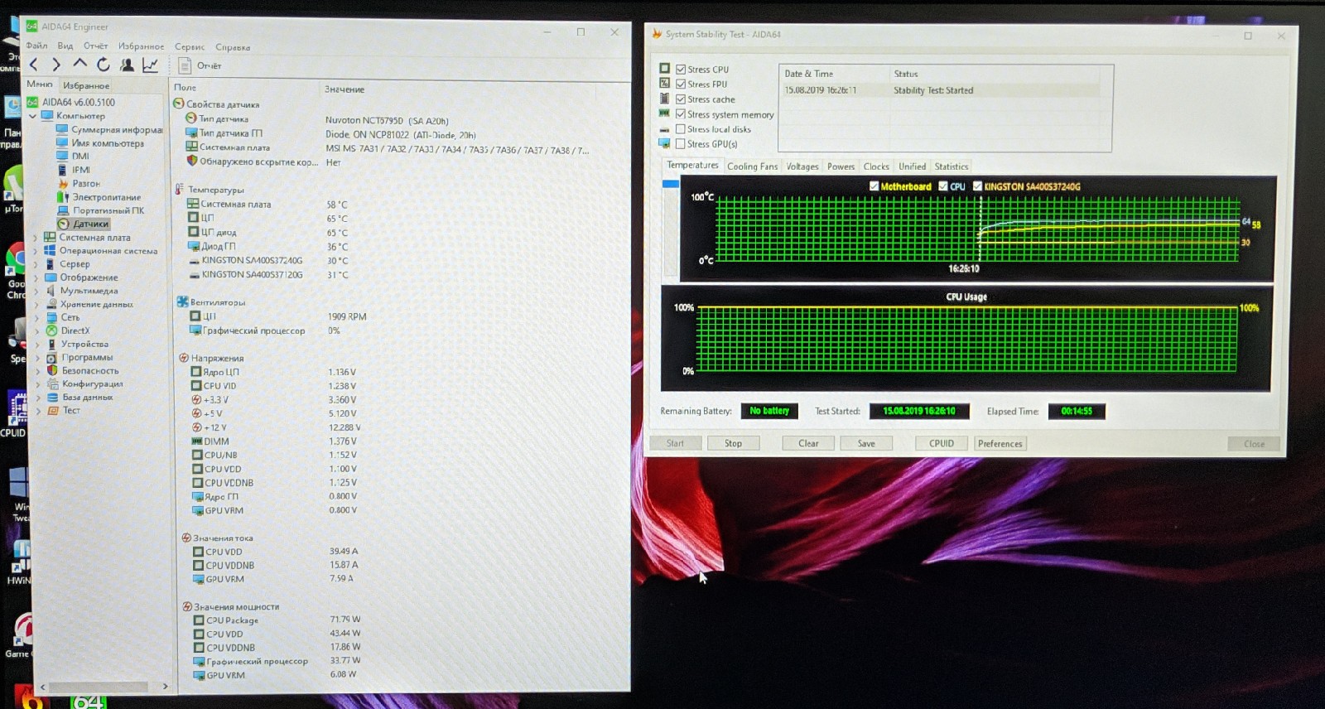Switch to the Избранное panel tab
This screenshot has height=709, width=1325.
tap(86, 85)
